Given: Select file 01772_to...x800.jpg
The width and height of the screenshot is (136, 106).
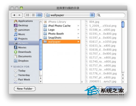Looking at the screenshot, I should (102, 69).
